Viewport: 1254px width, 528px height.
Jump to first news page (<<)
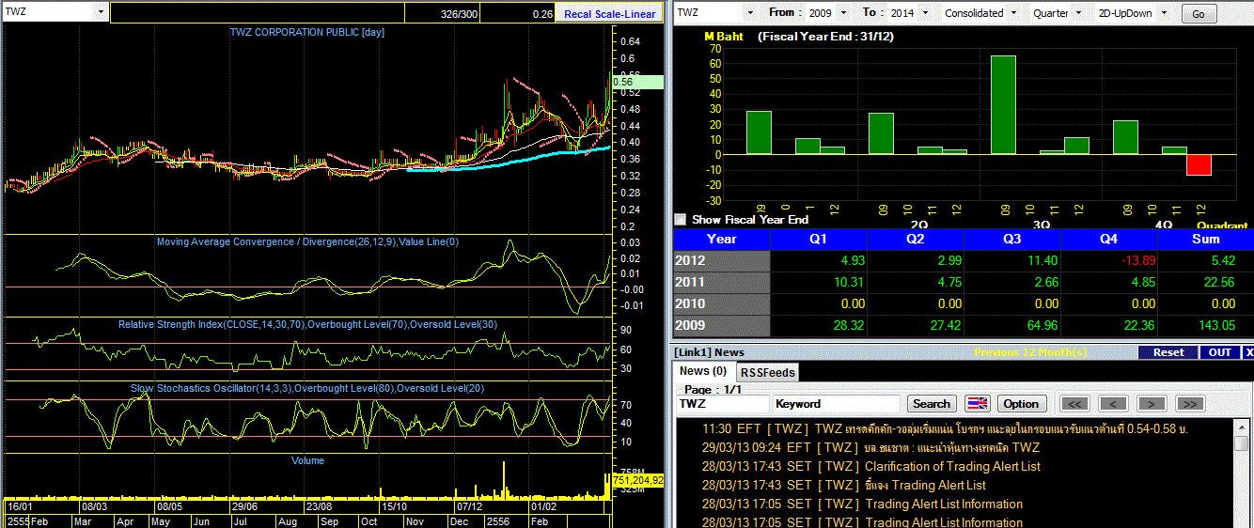(x=1075, y=404)
